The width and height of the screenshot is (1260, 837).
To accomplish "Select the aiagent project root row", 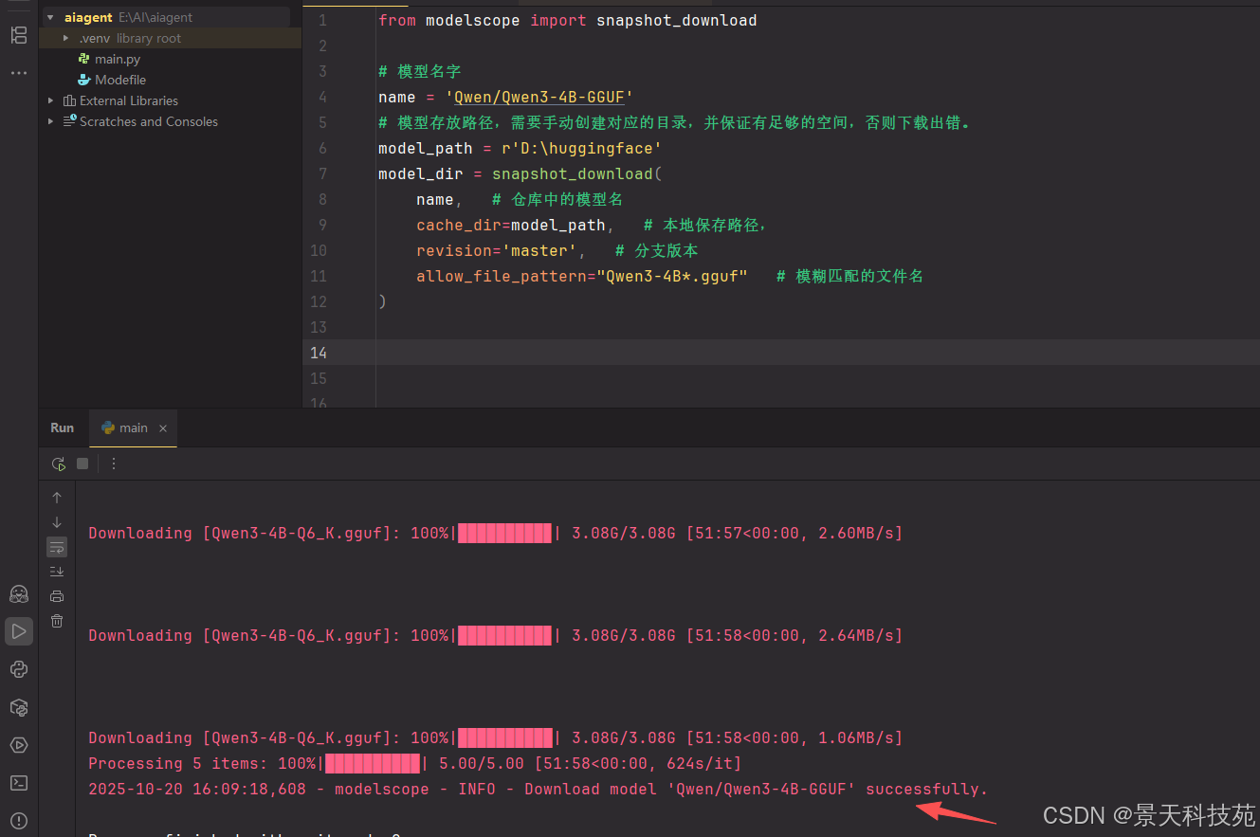I will pos(171,17).
